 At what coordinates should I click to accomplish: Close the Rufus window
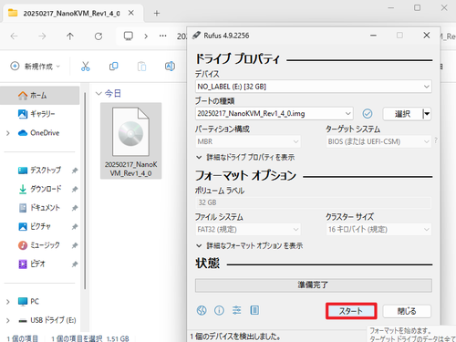pos(427,36)
